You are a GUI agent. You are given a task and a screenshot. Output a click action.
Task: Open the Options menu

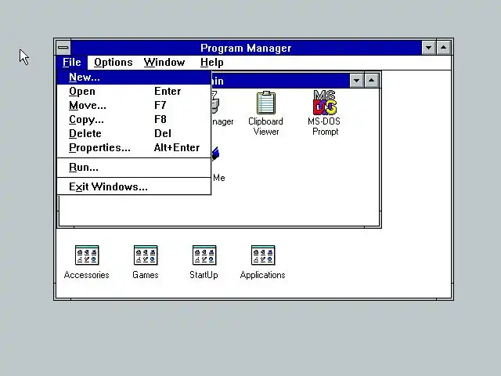[113, 63]
